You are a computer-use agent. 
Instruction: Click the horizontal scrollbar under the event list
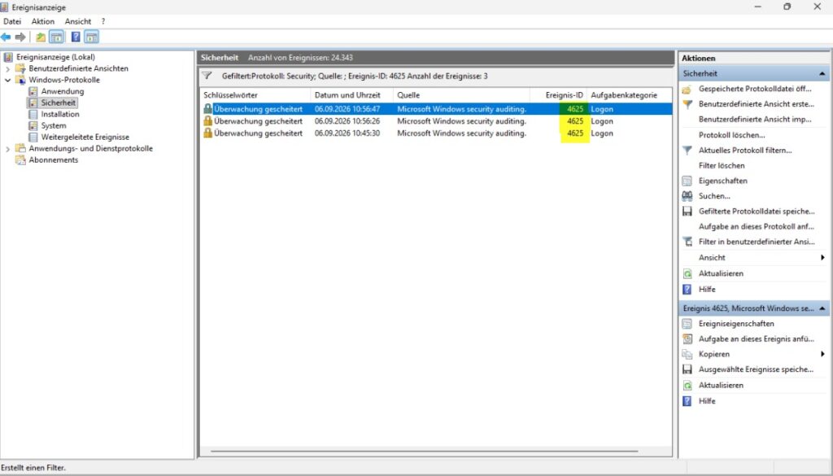click(x=425, y=452)
